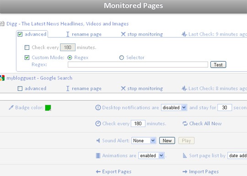
Task: Click the clock icon beside global Check every
Action: coord(98,123)
